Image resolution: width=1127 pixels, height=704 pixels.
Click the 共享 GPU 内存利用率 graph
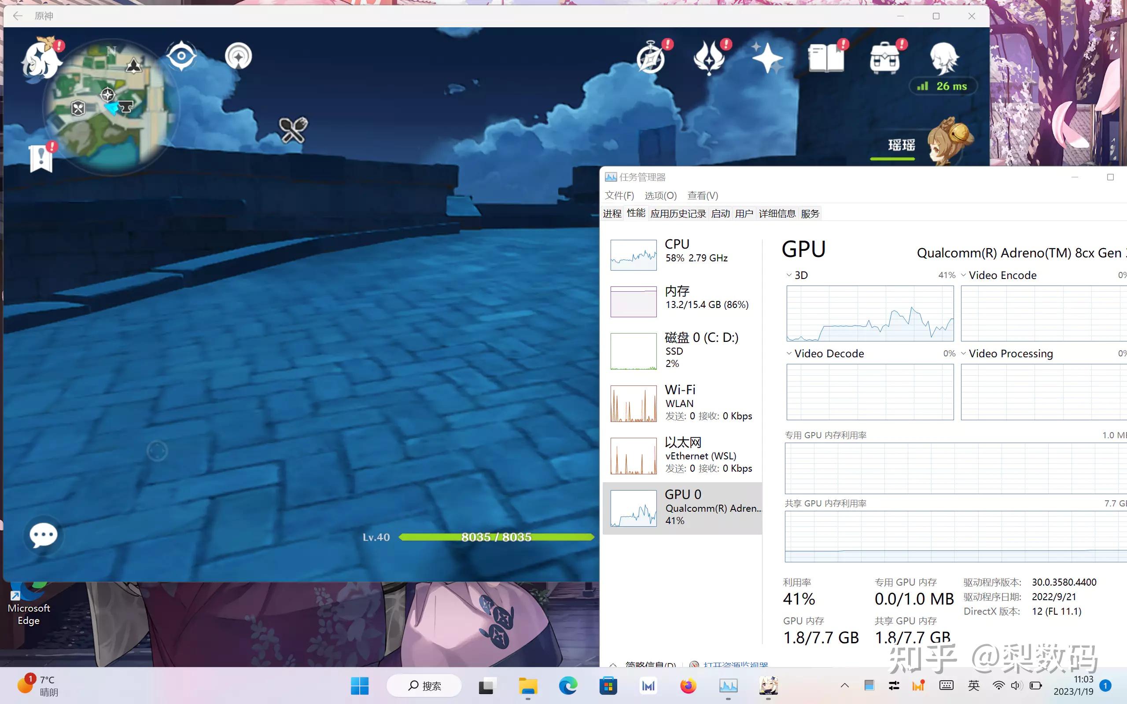click(x=956, y=536)
